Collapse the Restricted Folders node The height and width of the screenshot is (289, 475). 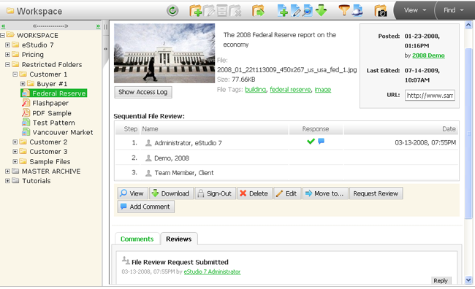pos(7,64)
